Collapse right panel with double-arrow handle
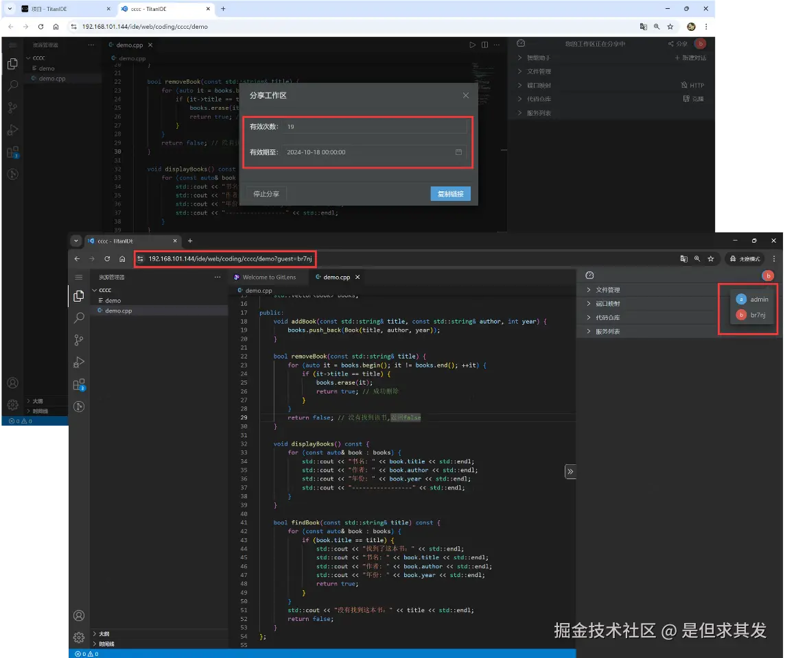Viewport: 785px width, 658px height. coord(570,472)
